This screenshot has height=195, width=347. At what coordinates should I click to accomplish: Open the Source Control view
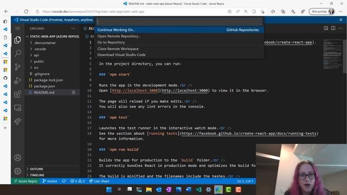[x=17, y=67]
